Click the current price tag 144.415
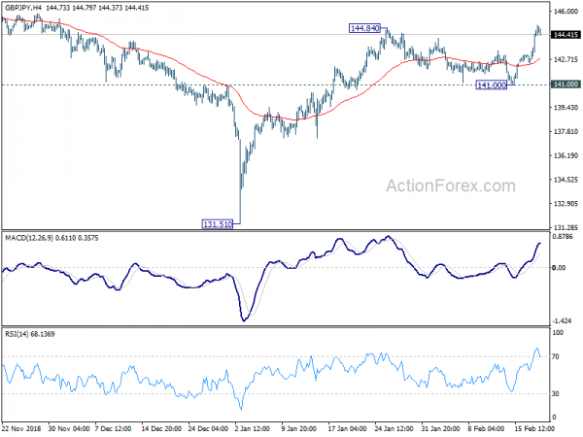 [566, 35]
